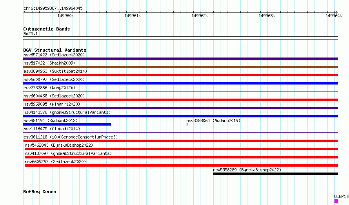Viewport: 349px width, 205px height.
Task: Select the red nsv6600468 variant bar
Action: coord(180,100)
